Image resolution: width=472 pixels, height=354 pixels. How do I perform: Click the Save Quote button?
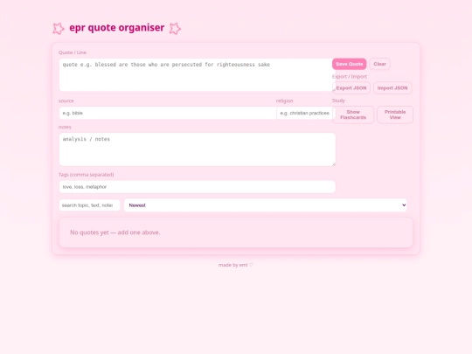tap(349, 64)
